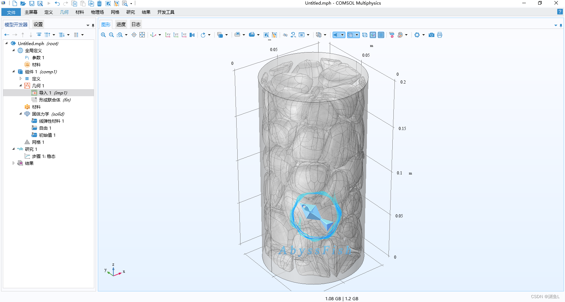Zoom out on the graphics view
This screenshot has width=565, height=302.
pos(112,35)
